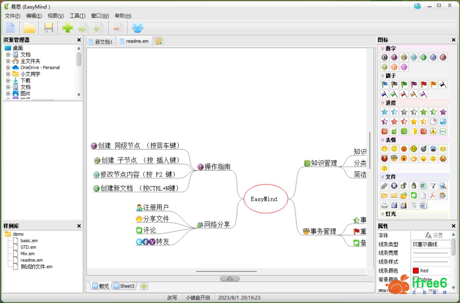Switch to the 新文档1 tab
This screenshot has height=303, width=460.
(x=101, y=42)
